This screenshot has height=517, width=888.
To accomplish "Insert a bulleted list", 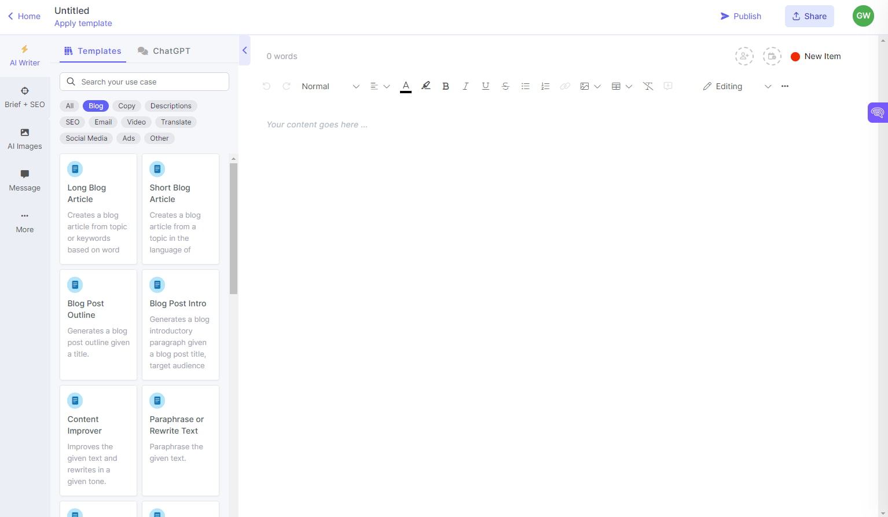I will click(525, 86).
